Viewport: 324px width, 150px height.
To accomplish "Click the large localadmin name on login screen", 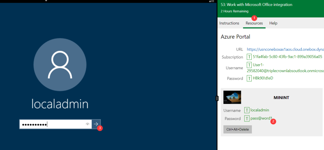I will click(60, 103).
